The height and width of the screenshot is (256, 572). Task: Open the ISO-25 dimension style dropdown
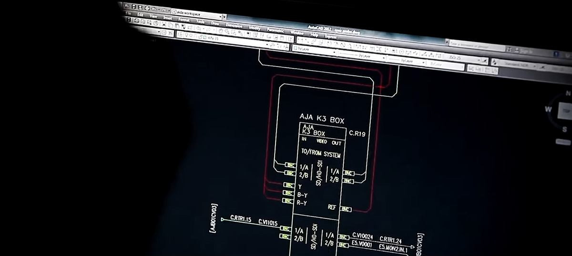tap(462, 59)
